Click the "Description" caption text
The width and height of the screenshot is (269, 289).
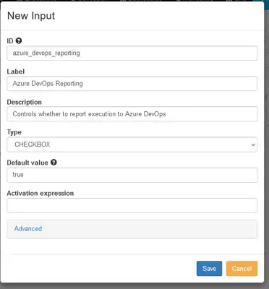click(x=25, y=102)
